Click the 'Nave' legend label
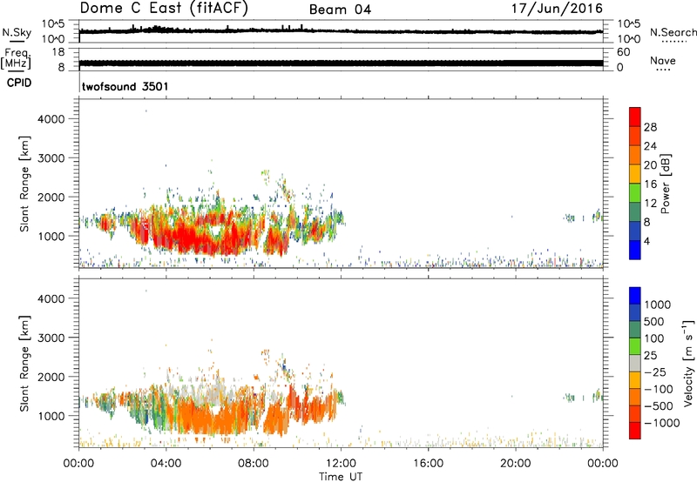This screenshot has height=482, width=697. click(x=663, y=60)
